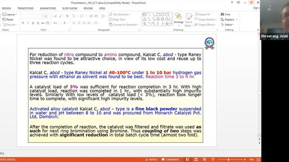Align text left
The image size is (289, 162).
(74, 23)
